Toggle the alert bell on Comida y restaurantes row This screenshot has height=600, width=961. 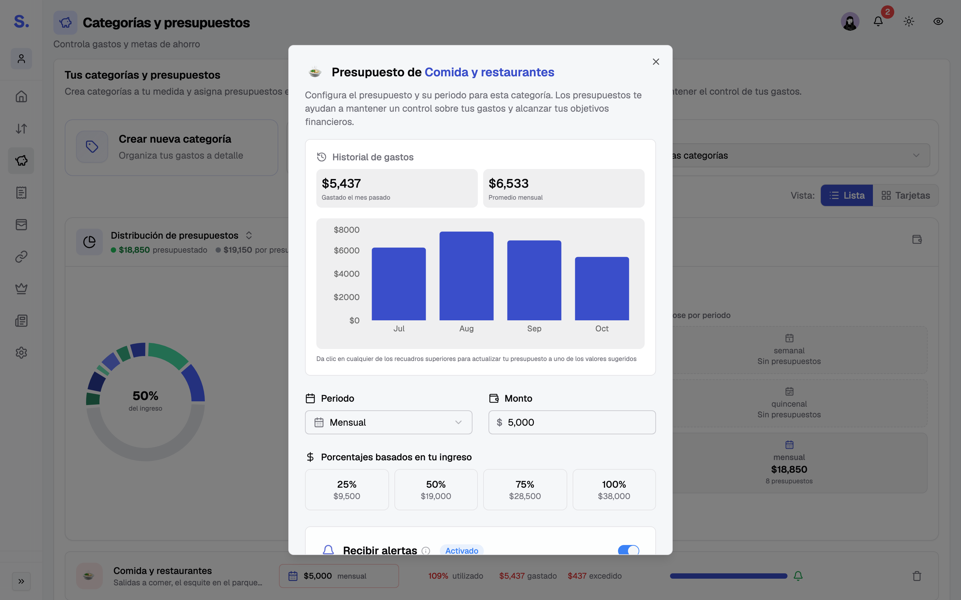tap(798, 576)
